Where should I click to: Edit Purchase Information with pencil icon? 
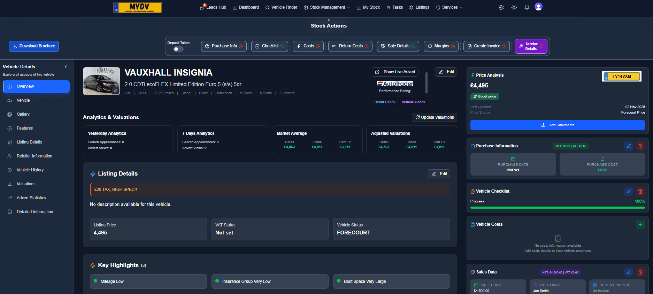(x=629, y=146)
